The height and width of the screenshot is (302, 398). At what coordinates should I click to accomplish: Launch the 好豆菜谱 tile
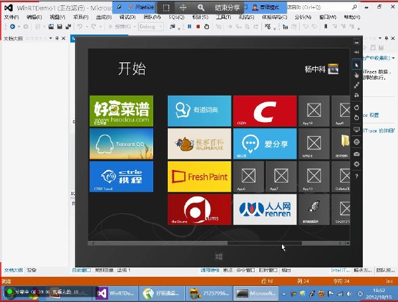point(121,111)
